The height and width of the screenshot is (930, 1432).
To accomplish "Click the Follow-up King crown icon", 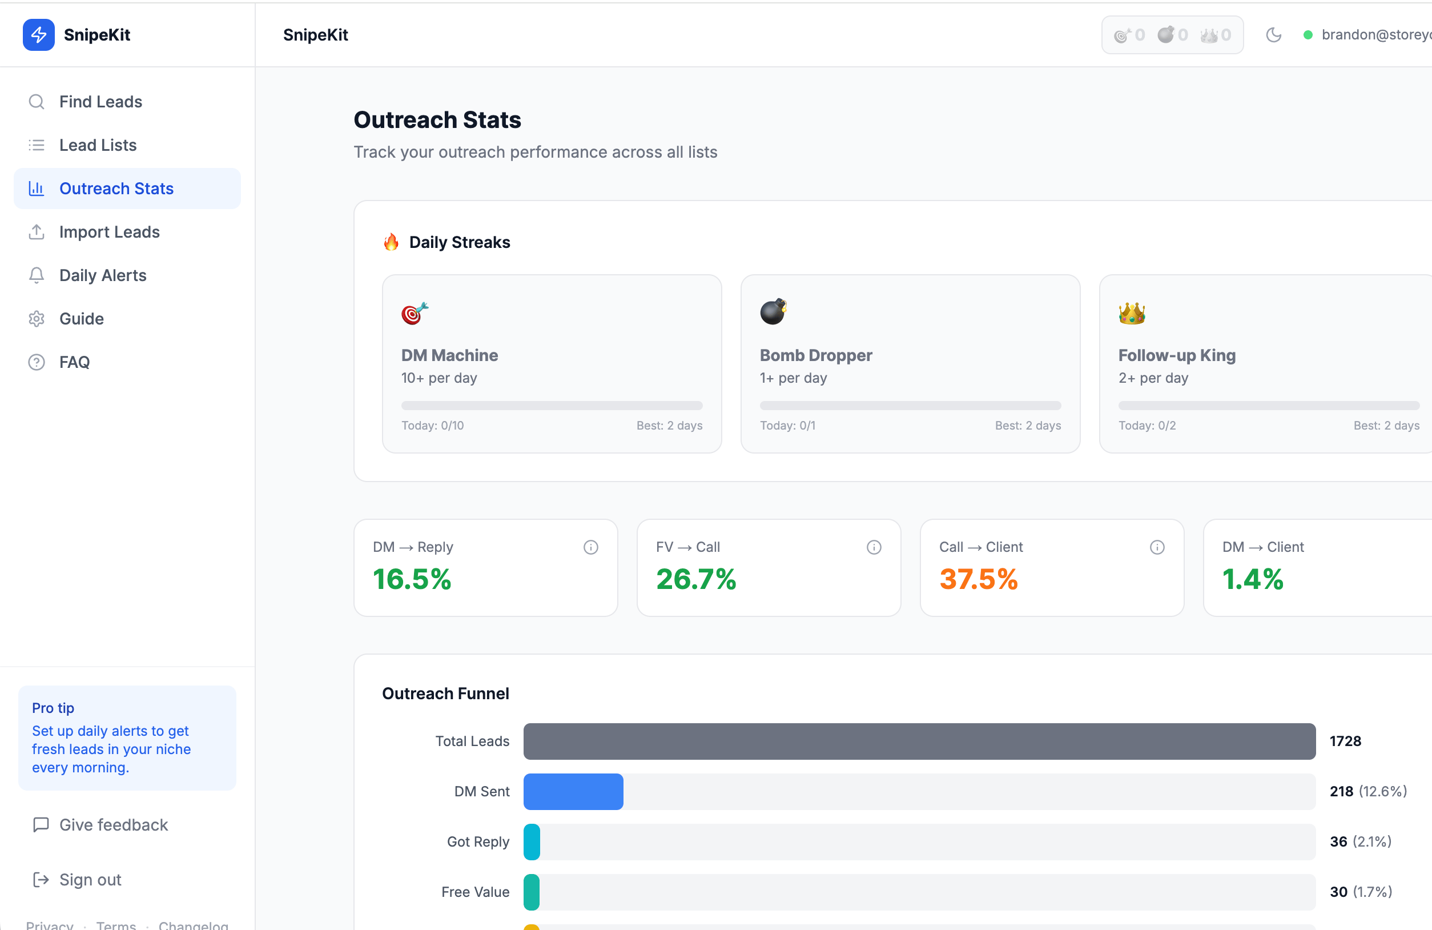I will click(1131, 313).
